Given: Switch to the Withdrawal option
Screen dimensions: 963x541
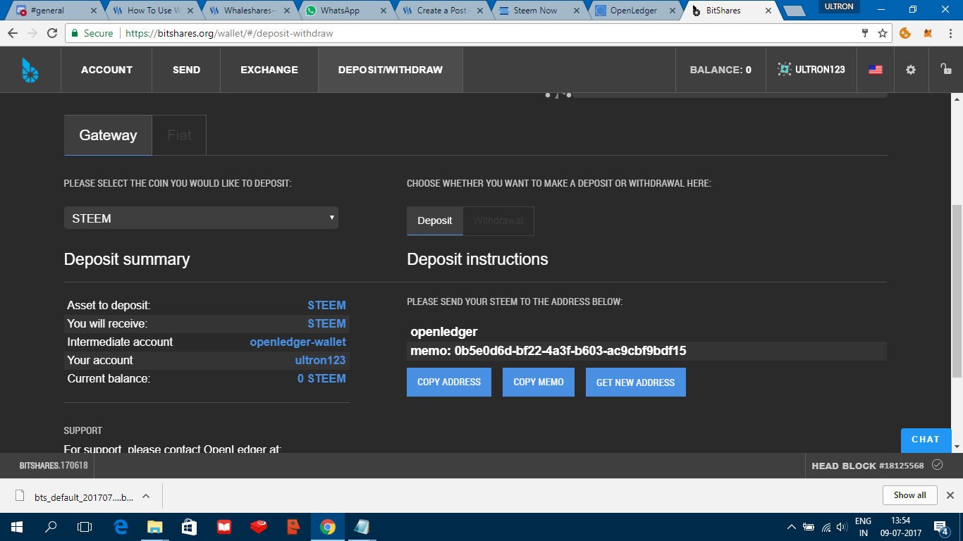Looking at the screenshot, I should [498, 220].
